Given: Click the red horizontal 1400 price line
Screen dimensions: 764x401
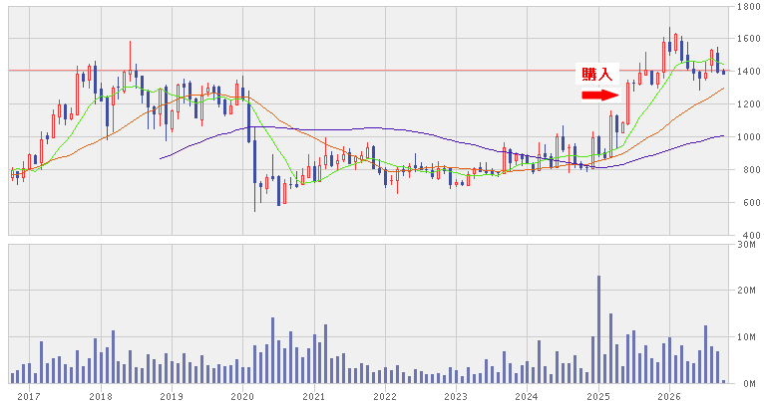Looking at the screenshot, I should 368,71.
